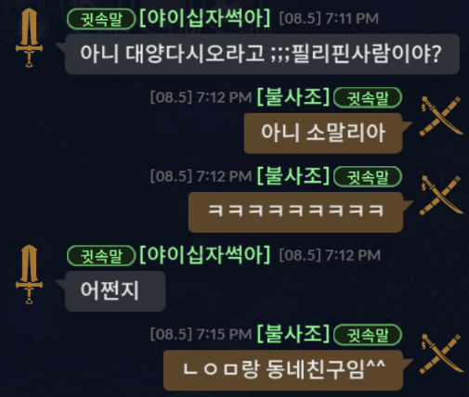Screen dimensions: 469x397
Task: Click the 귓속말 badge on the 7:11 PM message
Action: tap(101, 19)
